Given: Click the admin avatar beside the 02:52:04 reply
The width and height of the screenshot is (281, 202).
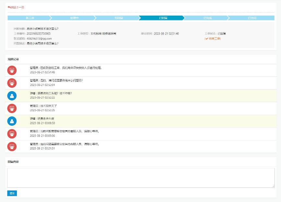Looking at the screenshot, I should [12, 83].
